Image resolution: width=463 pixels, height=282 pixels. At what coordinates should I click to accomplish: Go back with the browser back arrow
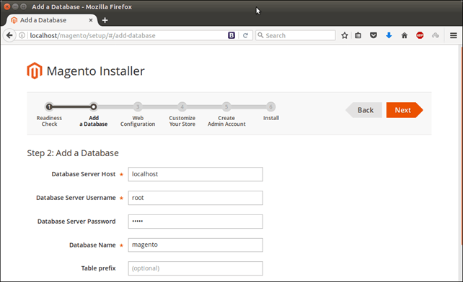click(9, 35)
